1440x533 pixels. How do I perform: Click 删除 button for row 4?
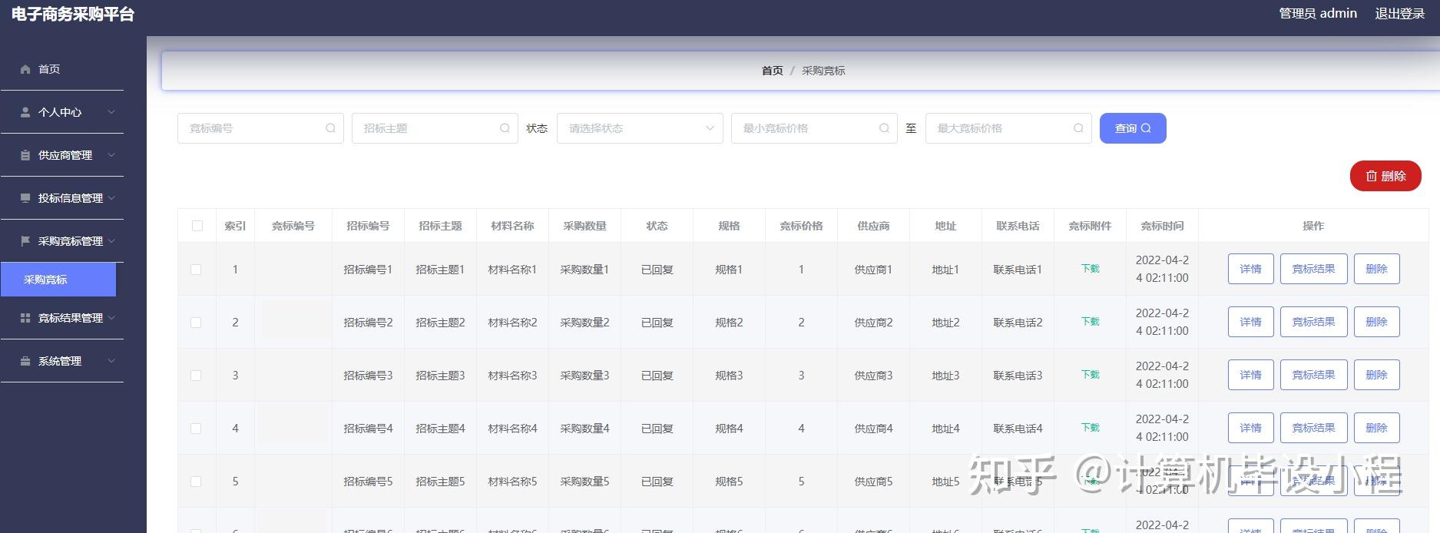(x=1376, y=428)
